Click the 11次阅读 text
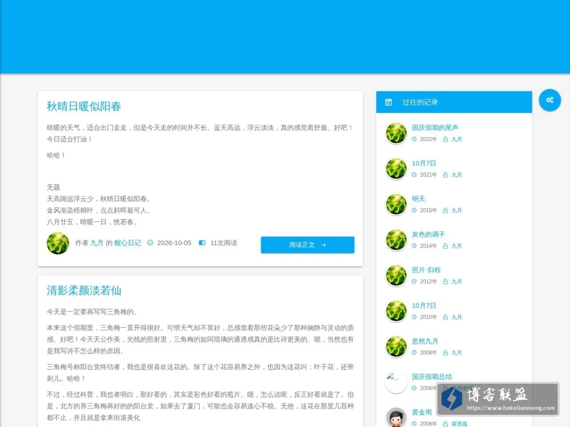The image size is (570, 427). (224, 243)
